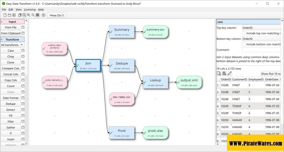Image resolution: width=284 pixels, height=152 pixels.
Task: Click the help icon beside Concat Cols
Action: [23, 74]
